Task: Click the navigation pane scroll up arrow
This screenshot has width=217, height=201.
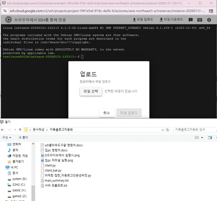Action: [33, 144]
